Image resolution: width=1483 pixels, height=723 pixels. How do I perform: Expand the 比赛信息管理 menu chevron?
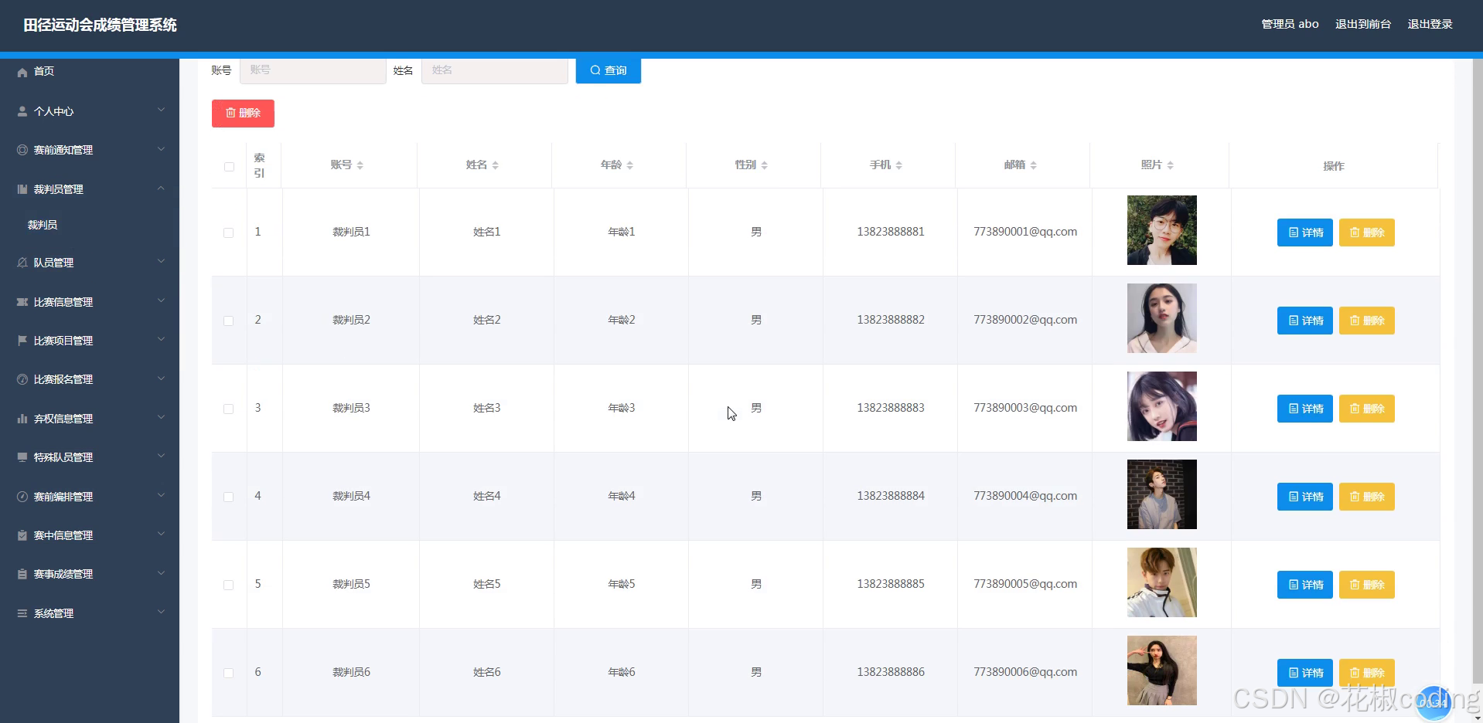pyautogui.click(x=161, y=300)
